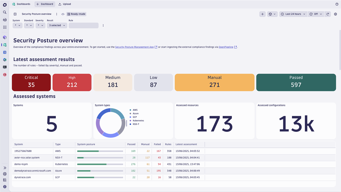Image resolution: width=341 pixels, height=192 pixels.
Task: Follow the OpenPipeline link
Action: pyautogui.click(x=226, y=47)
